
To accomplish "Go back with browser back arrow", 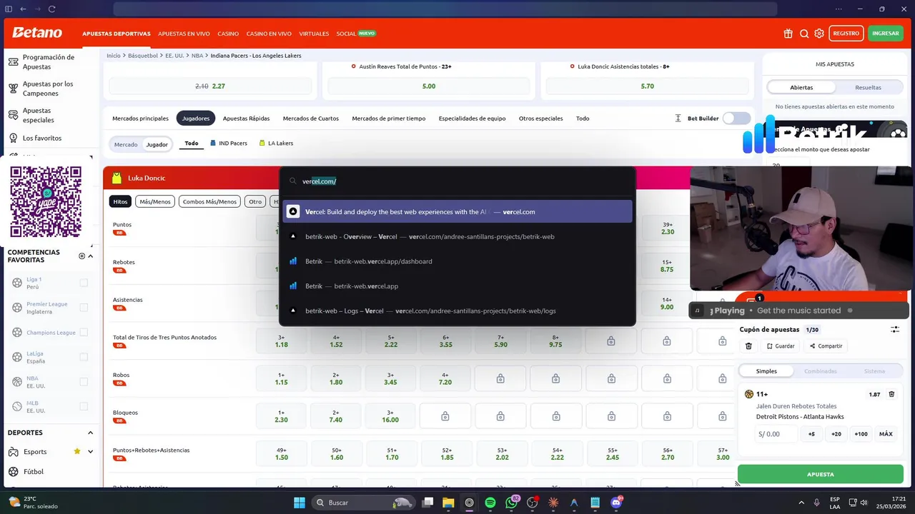I will (x=23, y=9).
